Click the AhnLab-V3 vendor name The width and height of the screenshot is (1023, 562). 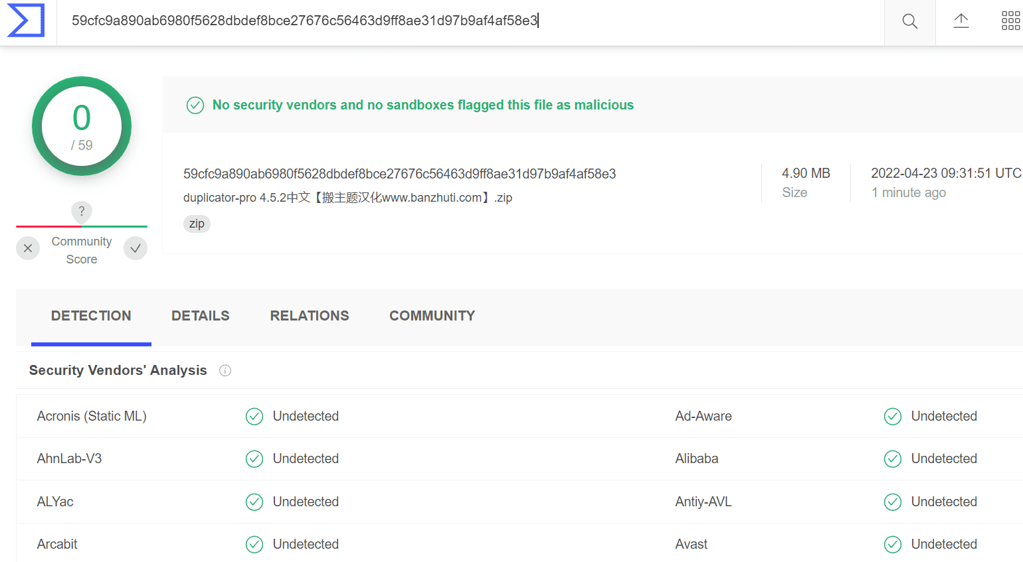pos(70,458)
